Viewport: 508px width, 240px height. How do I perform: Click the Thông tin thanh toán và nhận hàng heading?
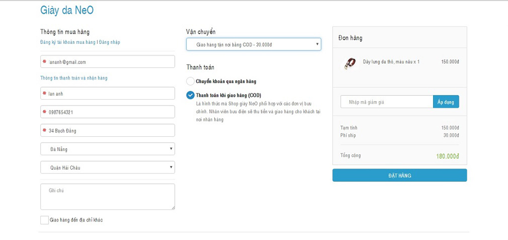point(74,78)
